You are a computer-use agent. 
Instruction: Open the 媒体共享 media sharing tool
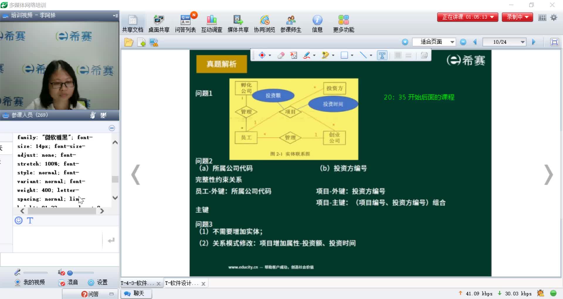238,23
